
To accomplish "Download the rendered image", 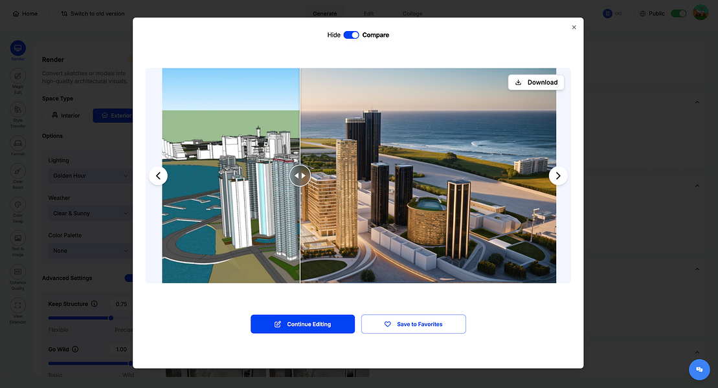I will pyautogui.click(x=536, y=82).
